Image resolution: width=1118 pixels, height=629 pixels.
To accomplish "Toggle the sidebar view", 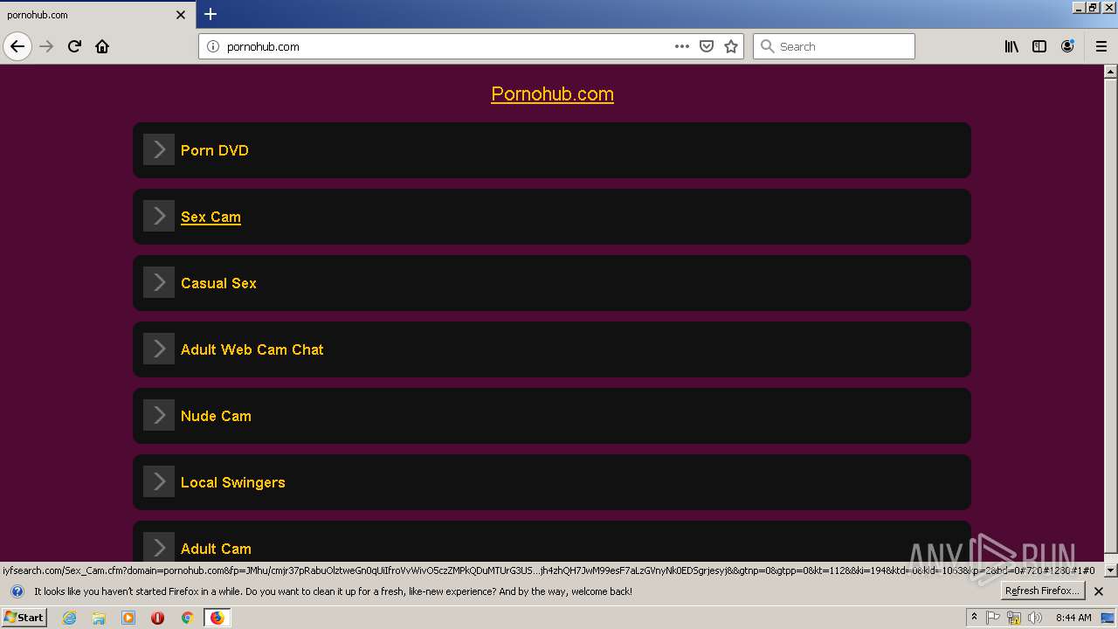I will point(1039,46).
